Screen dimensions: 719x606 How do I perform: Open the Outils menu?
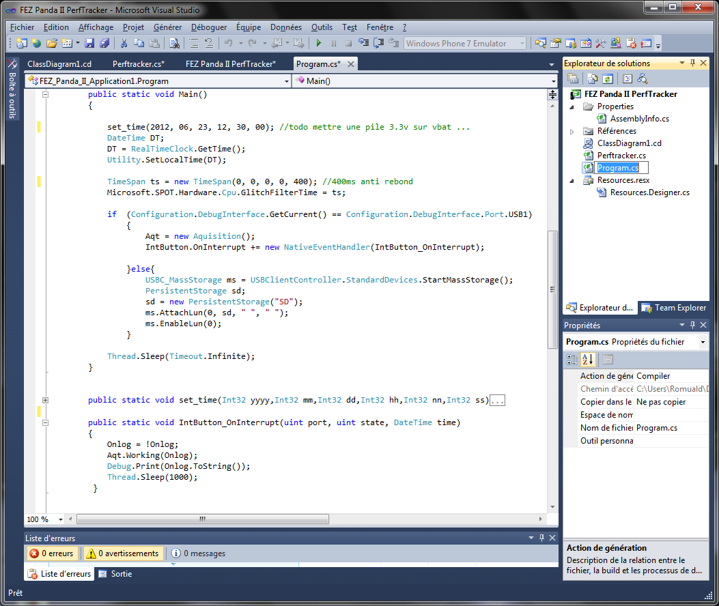(x=322, y=27)
